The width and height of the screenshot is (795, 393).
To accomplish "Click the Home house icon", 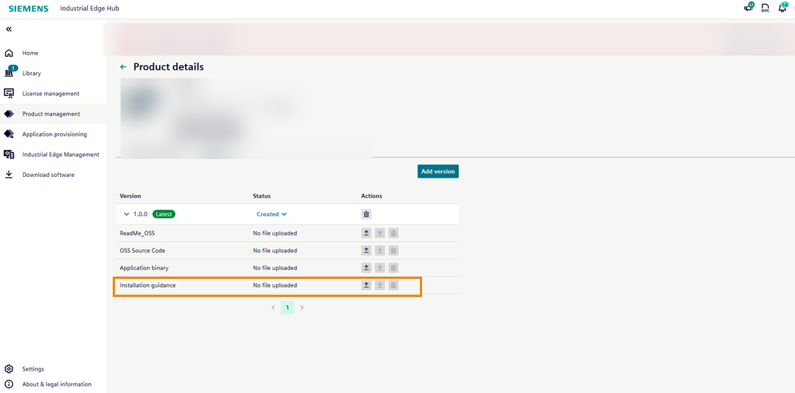I will pyautogui.click(x=9, y=53).
